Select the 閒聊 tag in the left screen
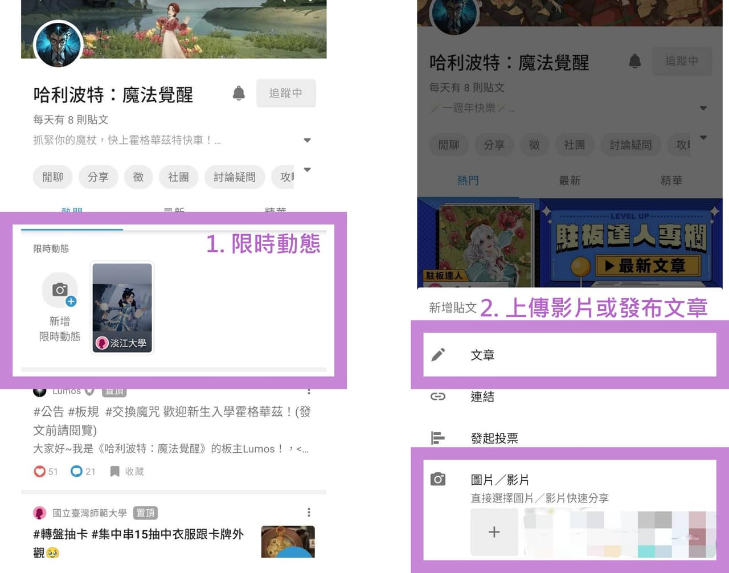The height and width of the screenshot is (573, 729). [x=52, y=177]
